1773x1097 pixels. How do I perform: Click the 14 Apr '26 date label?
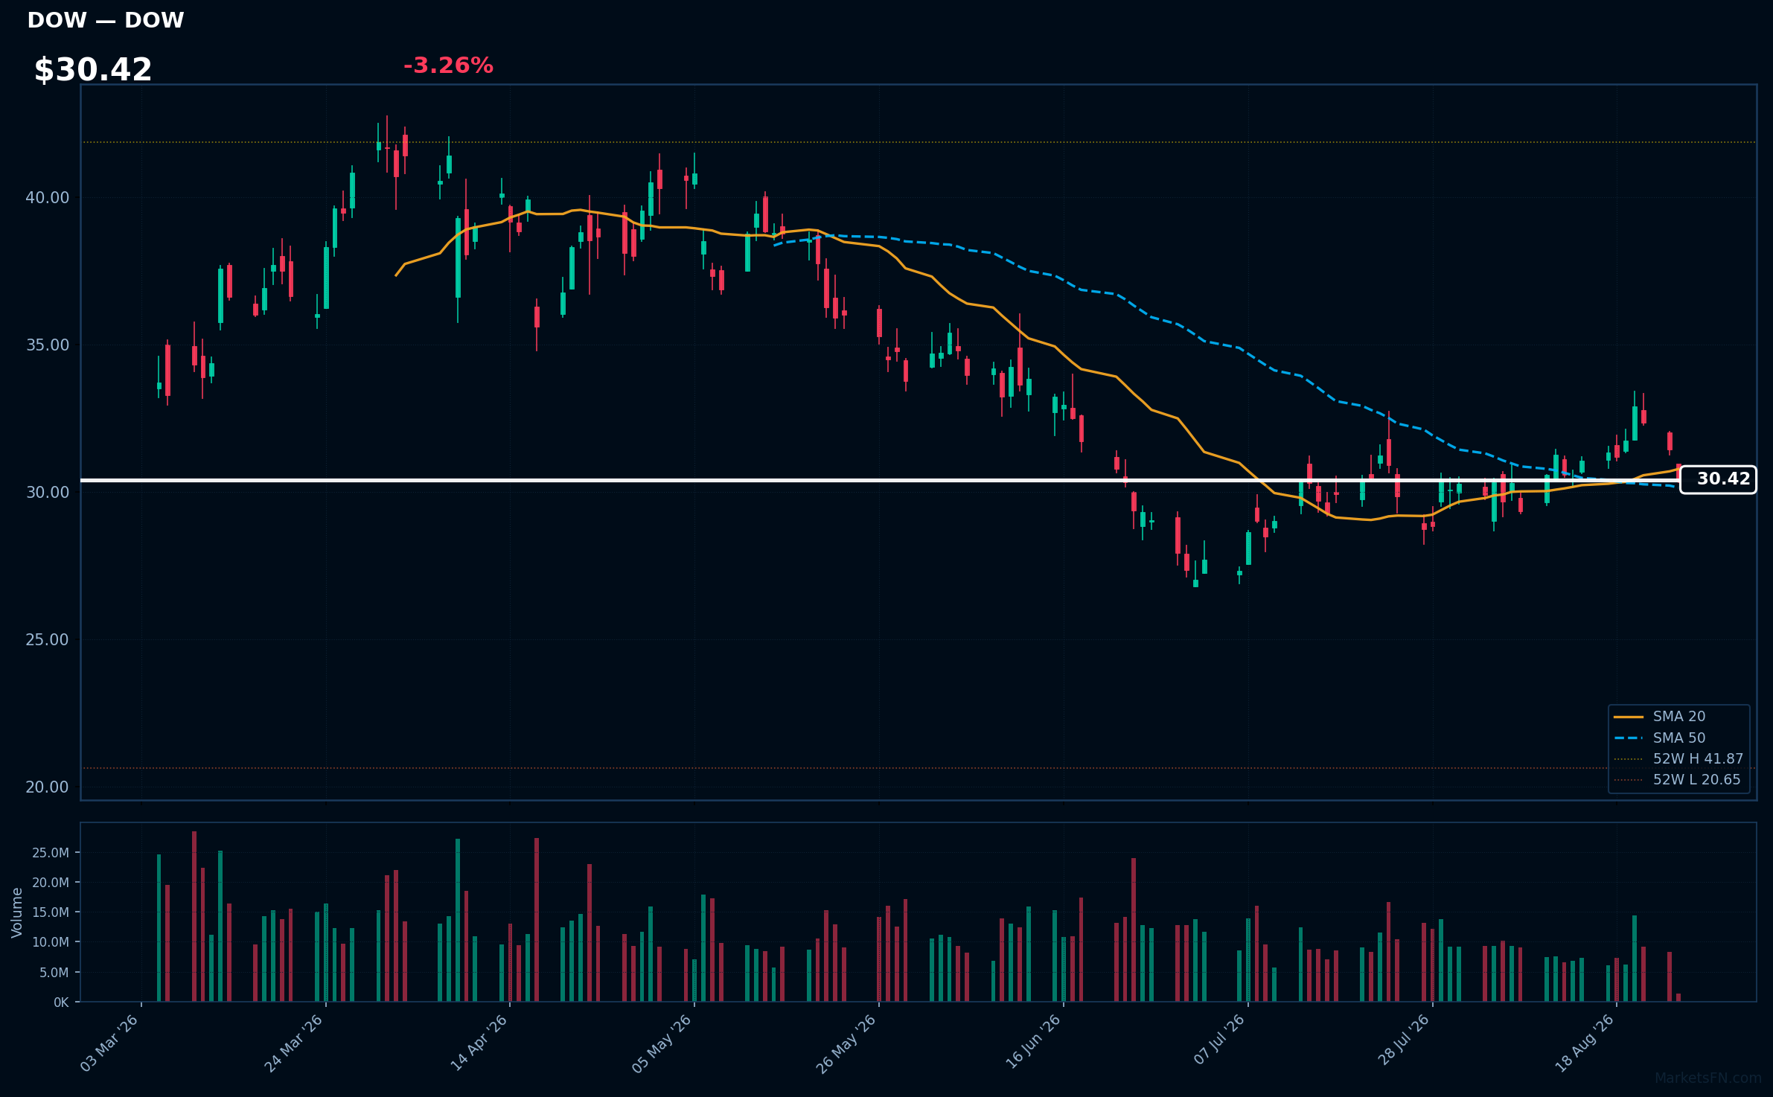(x=479, y=1043)
